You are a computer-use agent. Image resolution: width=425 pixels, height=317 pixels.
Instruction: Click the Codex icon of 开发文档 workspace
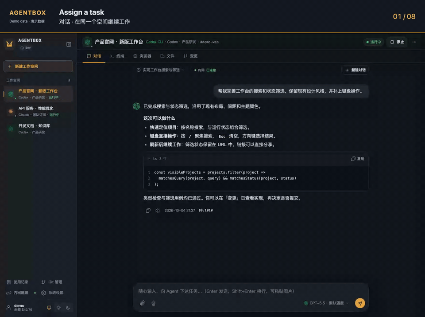11,129
